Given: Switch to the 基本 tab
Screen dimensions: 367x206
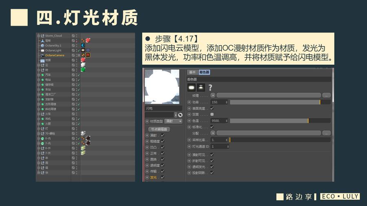Looking at the screenshot, I should (192, 72).
